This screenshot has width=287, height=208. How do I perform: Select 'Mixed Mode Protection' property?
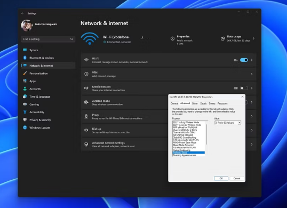point(184,145)
